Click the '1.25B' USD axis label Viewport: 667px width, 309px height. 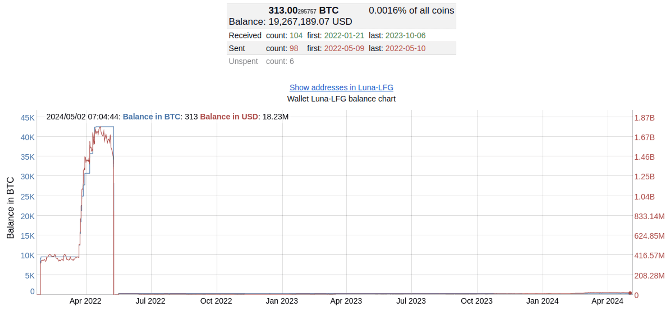(x=644, y=177)
